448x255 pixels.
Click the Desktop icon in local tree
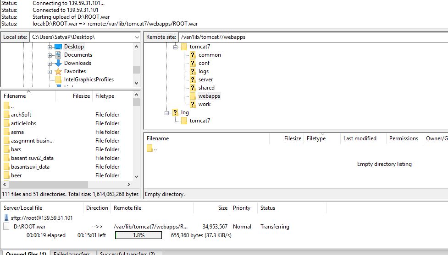coord(58,47)
